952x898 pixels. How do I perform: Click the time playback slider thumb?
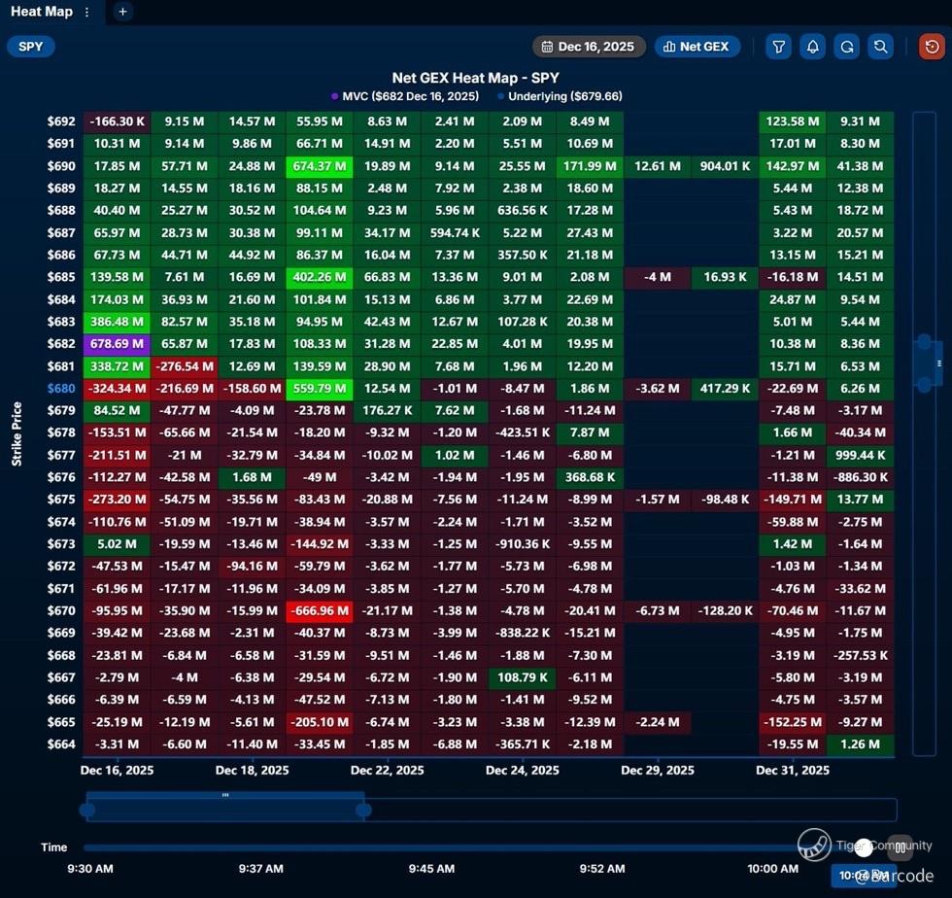(x=864, y=847)
